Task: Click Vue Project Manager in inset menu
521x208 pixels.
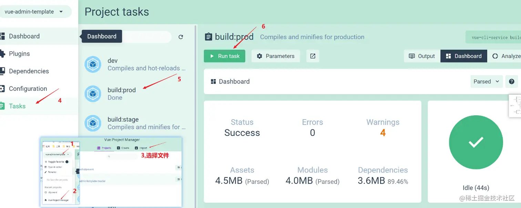Action: point(57,200)
